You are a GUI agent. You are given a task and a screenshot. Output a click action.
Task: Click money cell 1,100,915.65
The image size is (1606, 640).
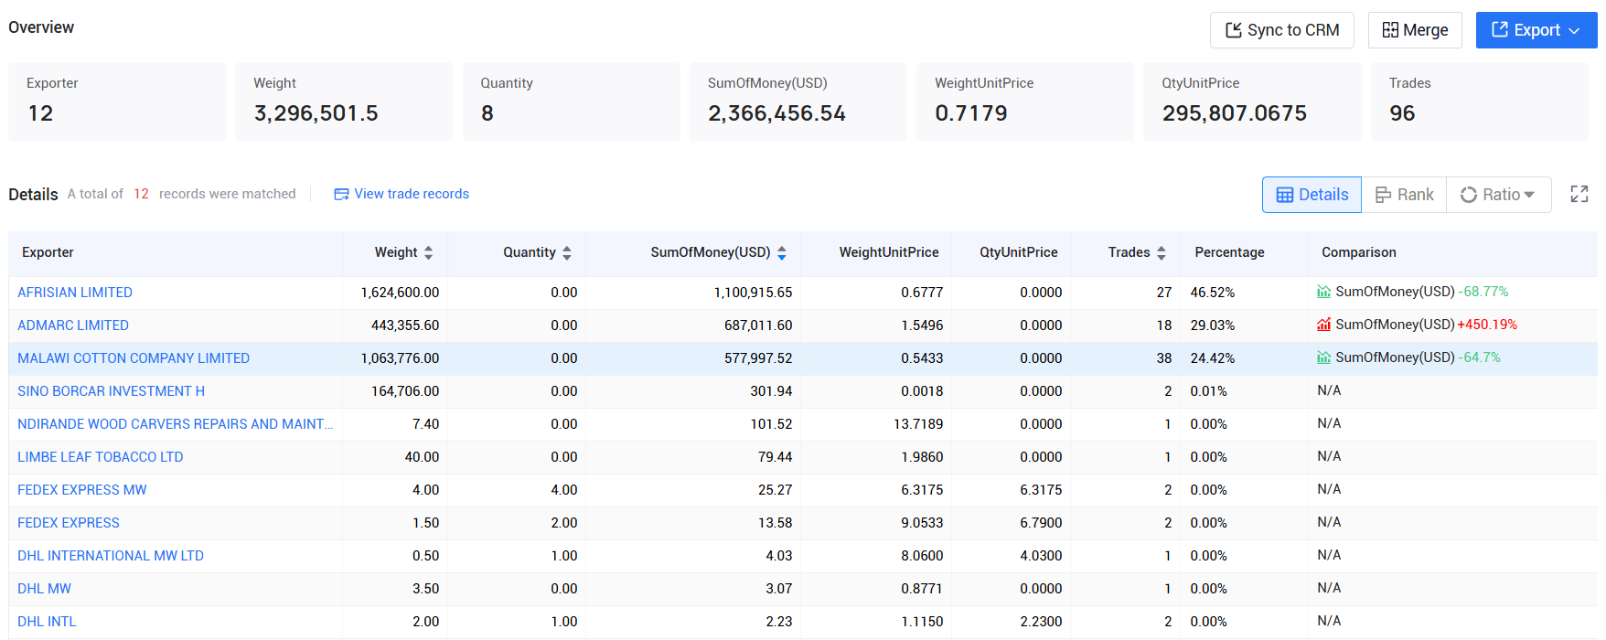(x=753, y=293)
